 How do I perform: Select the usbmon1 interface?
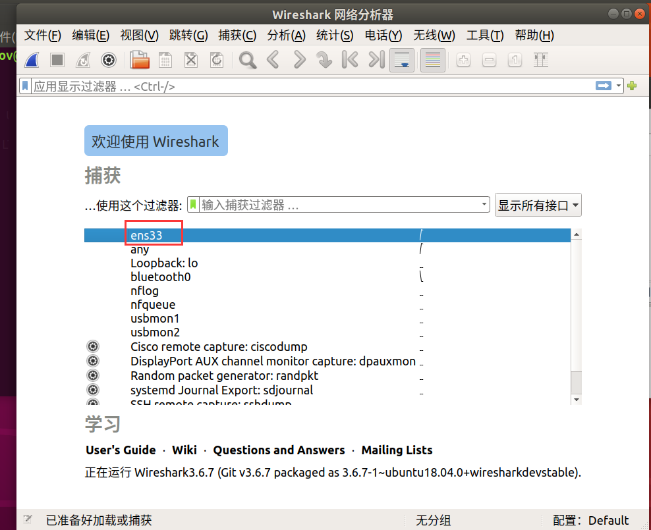(x=327, y=319)
